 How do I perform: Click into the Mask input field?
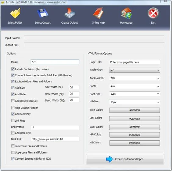(x=55, y=62)
